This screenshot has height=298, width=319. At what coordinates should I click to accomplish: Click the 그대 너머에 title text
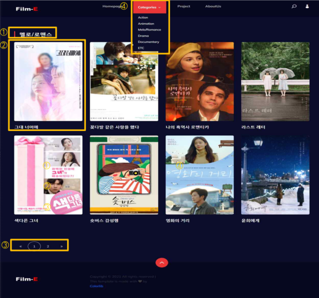26,127
